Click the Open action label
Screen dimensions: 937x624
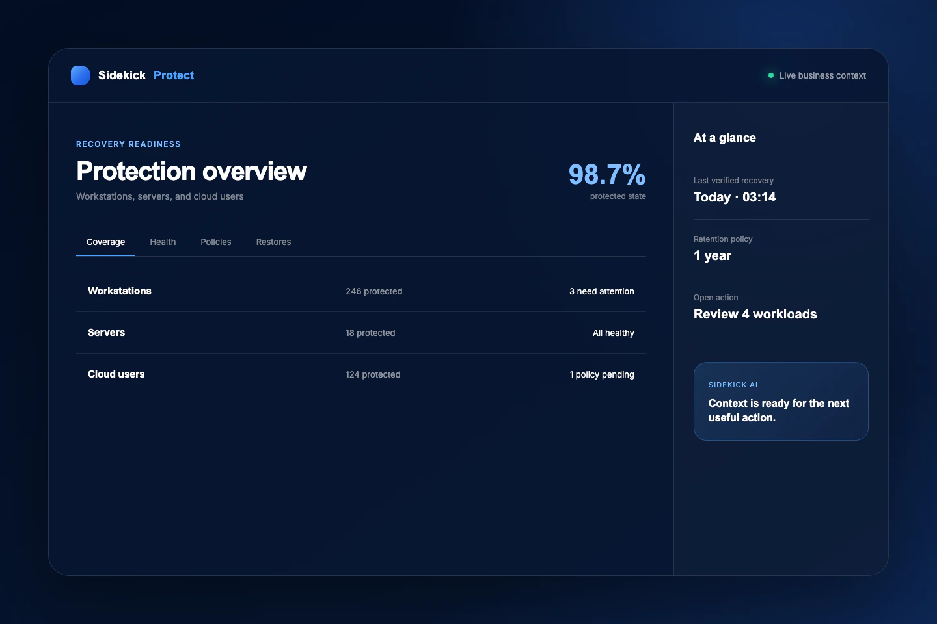tap(716, 298)
